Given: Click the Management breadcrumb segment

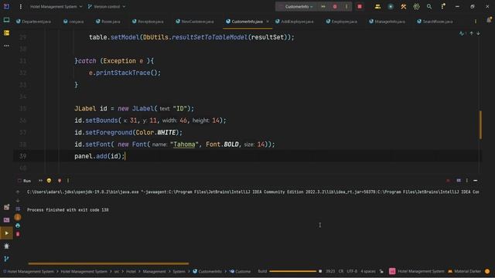Looking at the screenshot, I should [x=154, y=271].
